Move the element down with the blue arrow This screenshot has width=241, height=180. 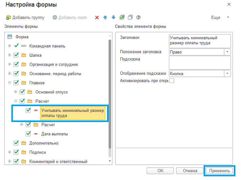pyautogui.click(x=113, y=18)
